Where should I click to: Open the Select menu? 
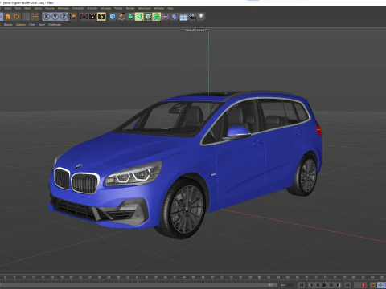(7, 8)
